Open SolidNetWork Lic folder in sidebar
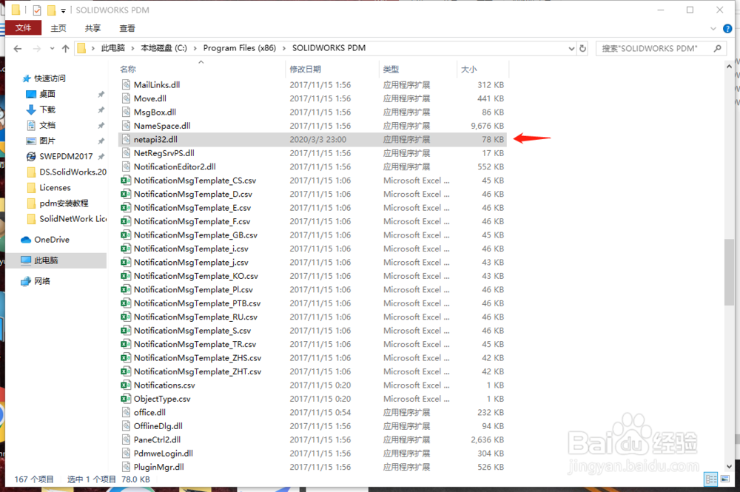The image size is (740, 492). point(73,218)
